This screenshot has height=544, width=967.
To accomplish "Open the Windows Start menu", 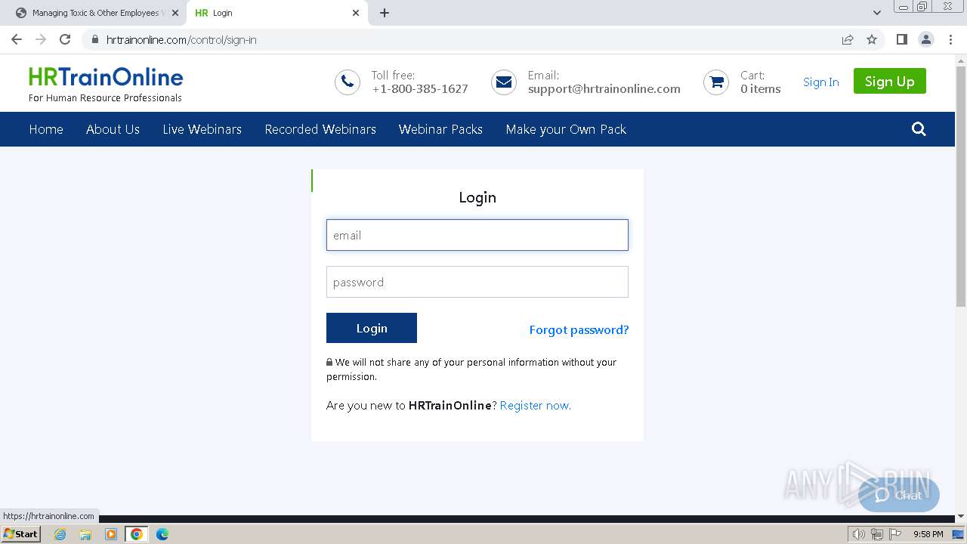I will tap(21, 534).
